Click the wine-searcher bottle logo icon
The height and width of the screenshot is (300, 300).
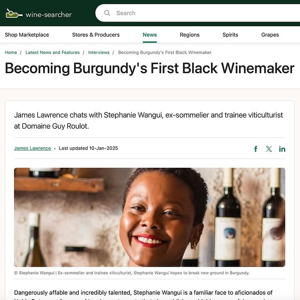pyautogui.click(x=14, y=14)
